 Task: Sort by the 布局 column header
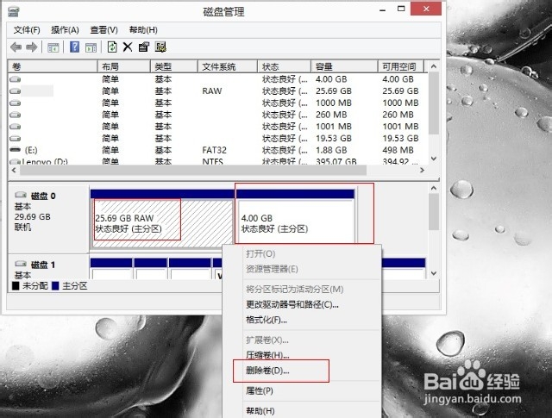pyautogui.click(x=124, y=66)
